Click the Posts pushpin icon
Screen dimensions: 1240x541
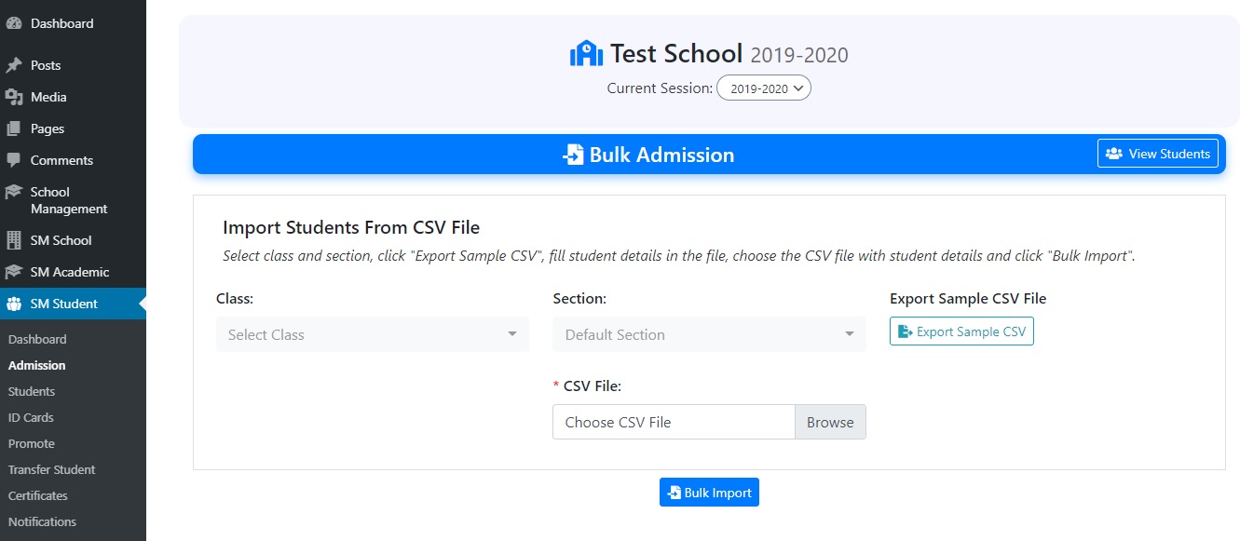(14, 65)
